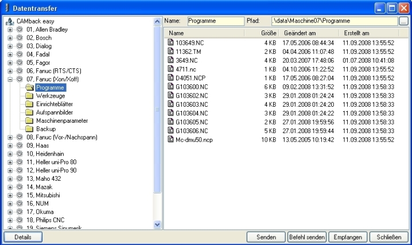Expand the 10, Heidenhain tree node
This screenshot has height=245, width=412.
[10, 154]
